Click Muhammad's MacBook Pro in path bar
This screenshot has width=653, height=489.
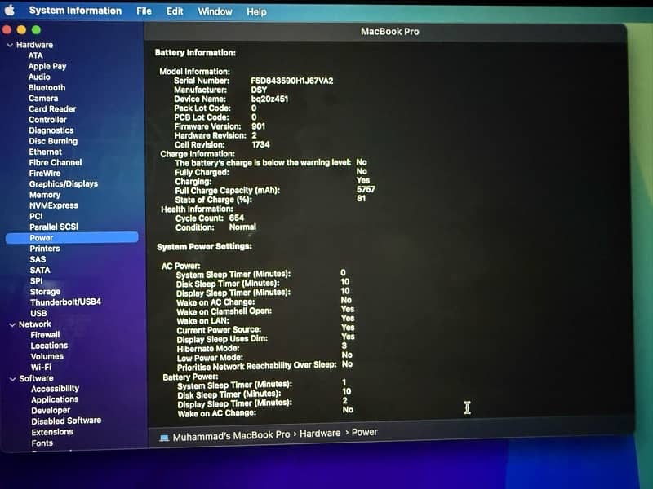point(231,436)
